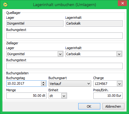Click the Charge value 1234567
This screenshot has width=129, height=114.
tap(101, 84)
